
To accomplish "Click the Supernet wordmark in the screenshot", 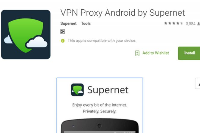I will [108, 90].
